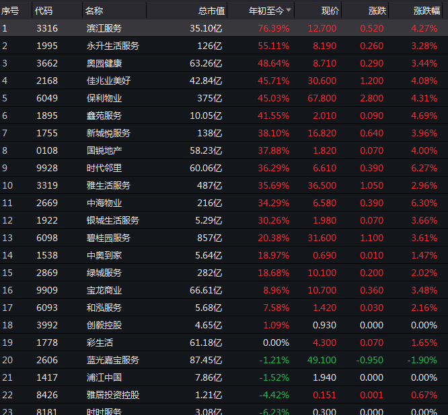448x415 pixels.
Task: Click year-to-date value 76.39%
Action: [274, 28]
